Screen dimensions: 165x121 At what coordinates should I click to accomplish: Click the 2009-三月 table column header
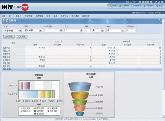pos(126,42)
